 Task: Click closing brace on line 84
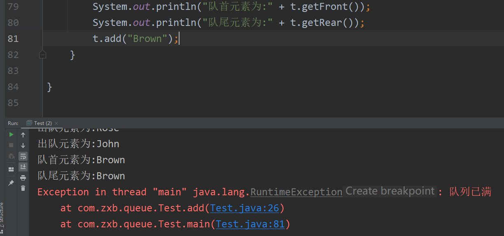(49, 87)
